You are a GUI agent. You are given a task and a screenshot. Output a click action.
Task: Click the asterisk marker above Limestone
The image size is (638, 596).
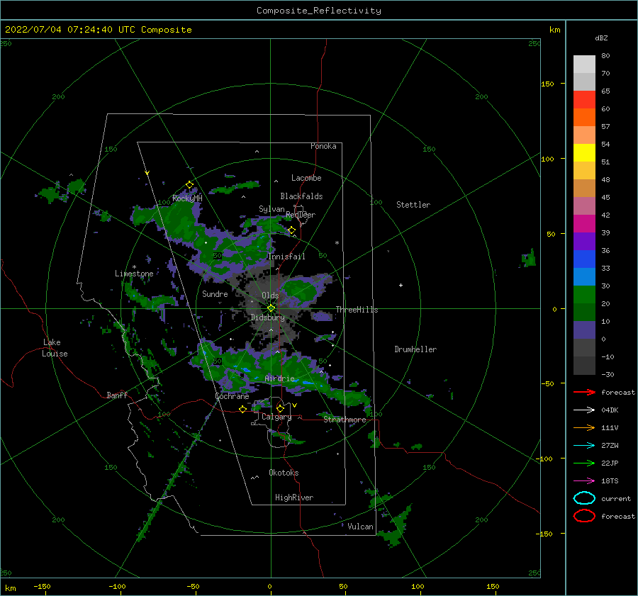134,267
